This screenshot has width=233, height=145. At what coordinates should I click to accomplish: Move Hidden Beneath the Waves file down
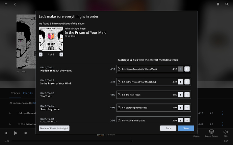tap(187, 69)
